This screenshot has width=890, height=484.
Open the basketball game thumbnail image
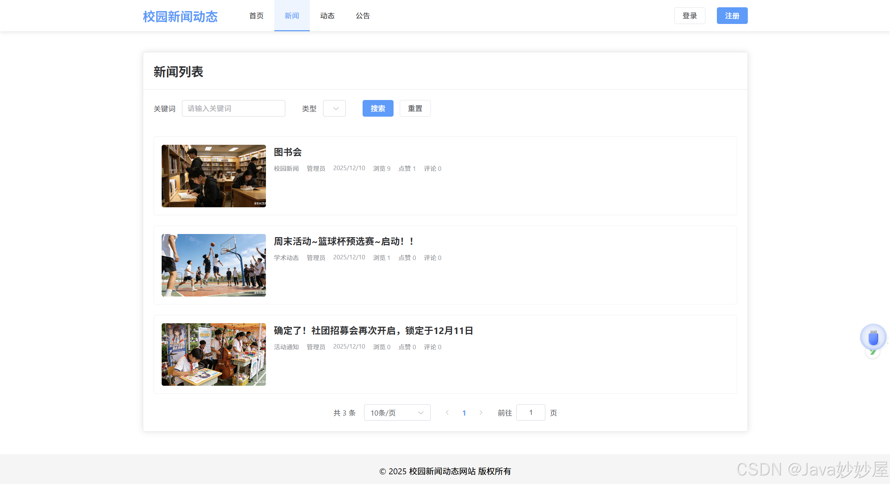[213, 265]
